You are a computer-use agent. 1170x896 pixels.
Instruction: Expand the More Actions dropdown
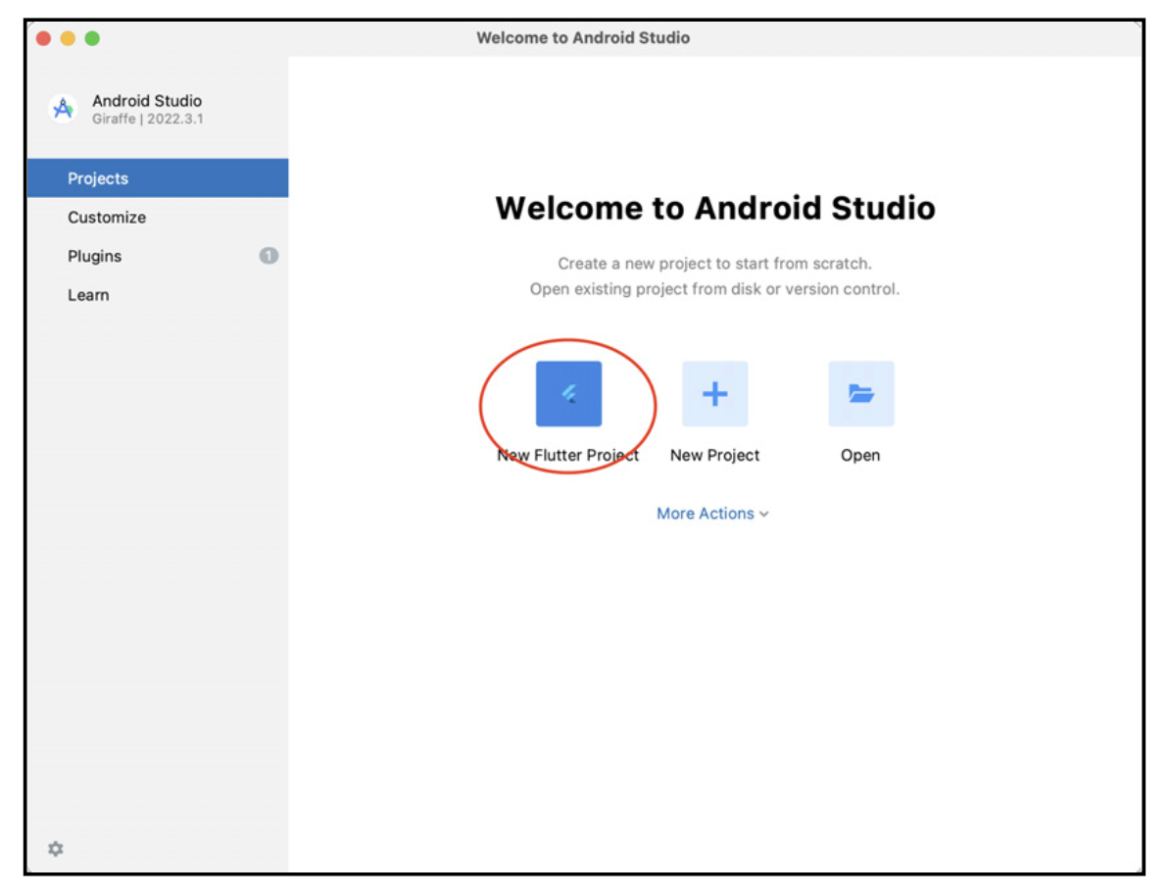706,514
